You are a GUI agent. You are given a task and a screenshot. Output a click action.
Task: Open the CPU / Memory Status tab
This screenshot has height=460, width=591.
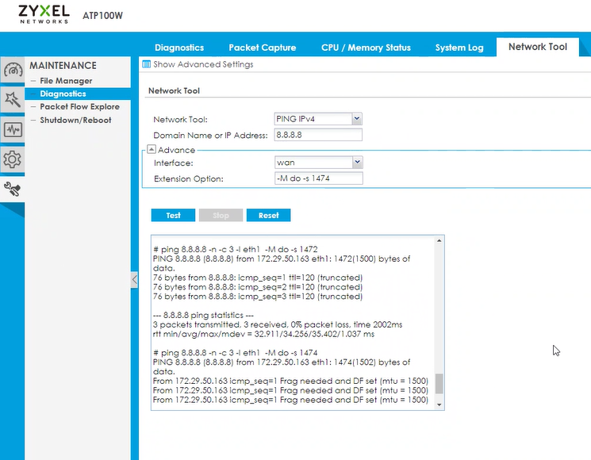[366, 48]
